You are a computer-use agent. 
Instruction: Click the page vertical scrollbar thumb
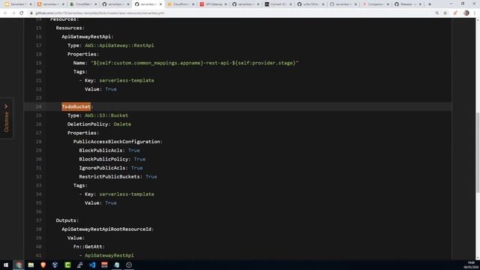tap(478, 152)
